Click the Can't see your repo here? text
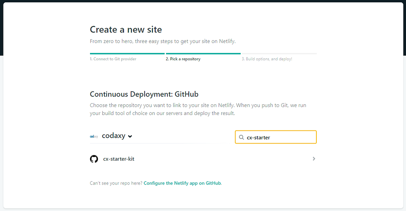 tap(116, 183)
